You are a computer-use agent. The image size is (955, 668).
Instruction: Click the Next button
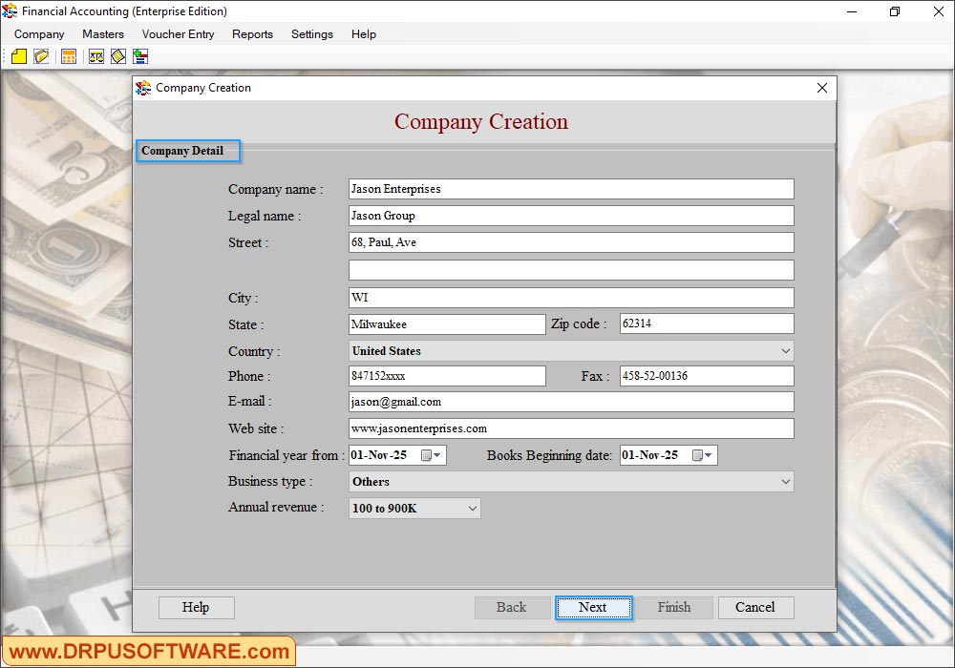pos(593,607)
